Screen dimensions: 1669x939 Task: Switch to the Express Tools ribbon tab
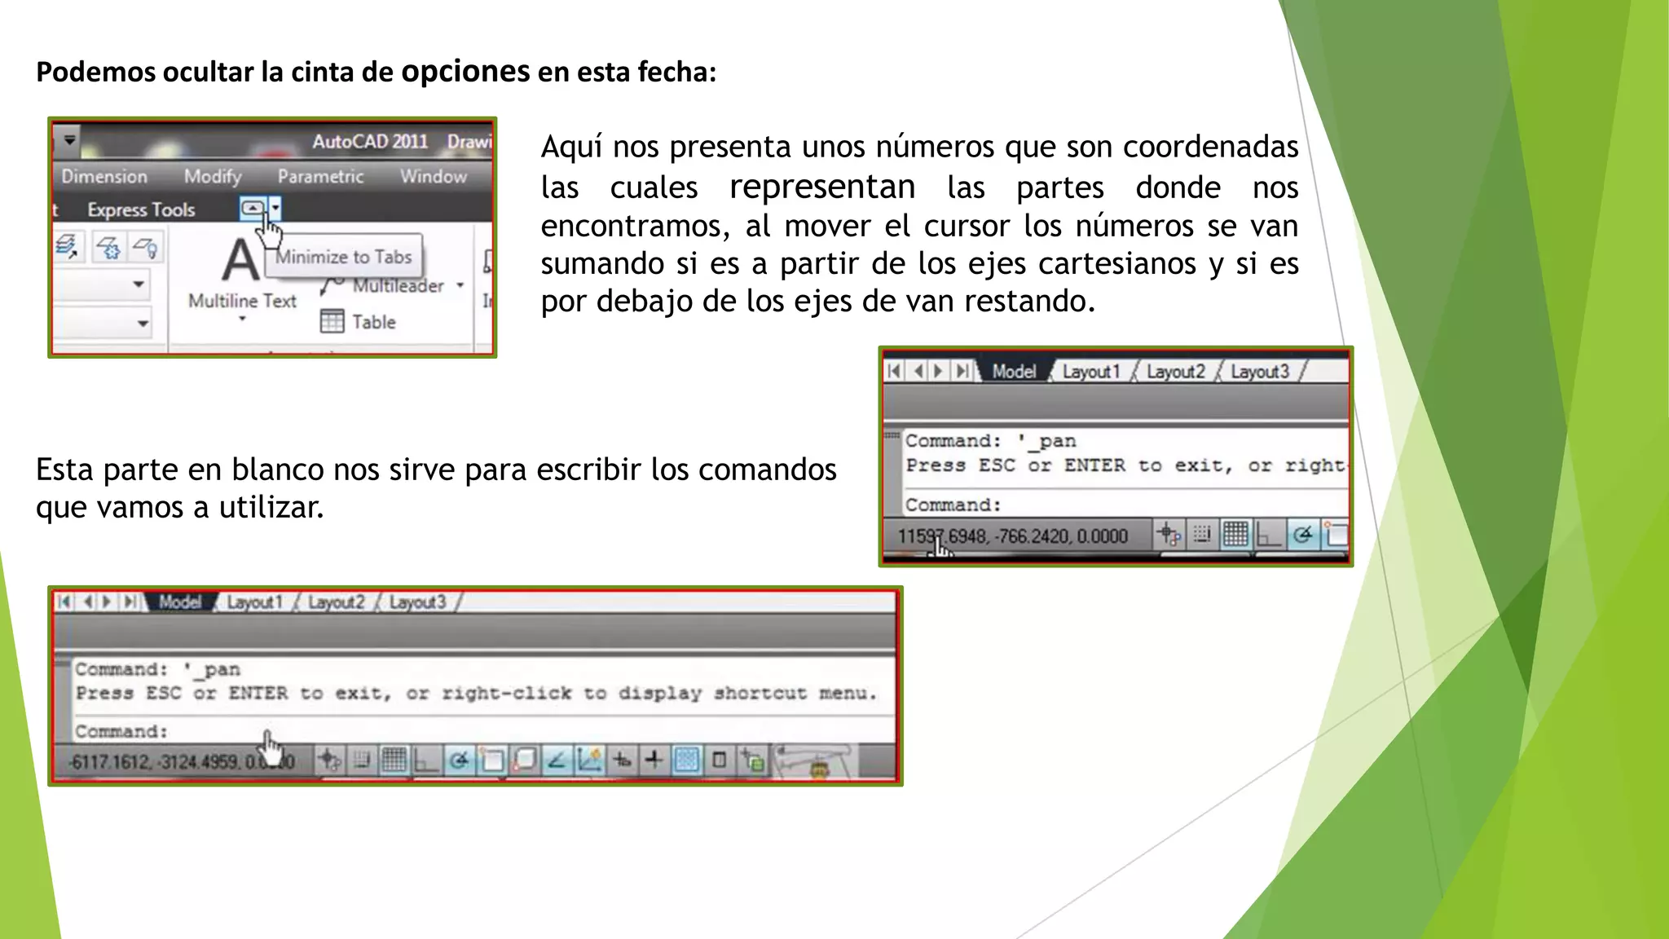click(141, 209)
